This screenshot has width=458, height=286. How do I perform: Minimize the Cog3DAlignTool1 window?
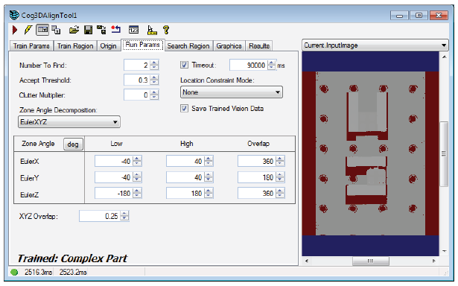[399, 15]
